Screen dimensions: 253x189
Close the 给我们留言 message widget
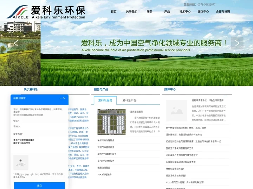pyautogui.click(x=64, y=98)
